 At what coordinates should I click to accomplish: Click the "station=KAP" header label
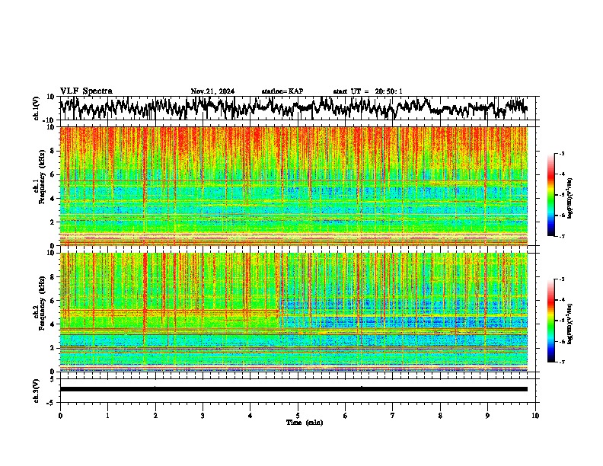pyautogui.click(x=282, y=91)
